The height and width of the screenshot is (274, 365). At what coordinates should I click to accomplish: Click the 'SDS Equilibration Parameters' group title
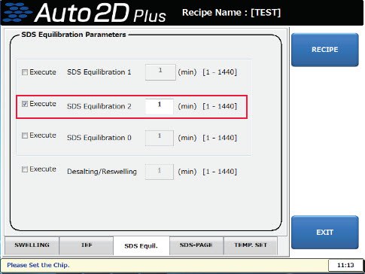click(74, 35)
